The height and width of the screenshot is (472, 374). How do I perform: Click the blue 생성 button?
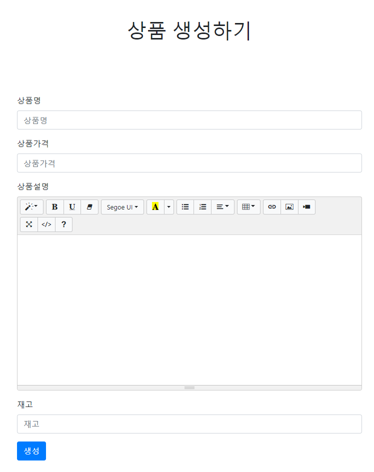[x=31, y=450]
